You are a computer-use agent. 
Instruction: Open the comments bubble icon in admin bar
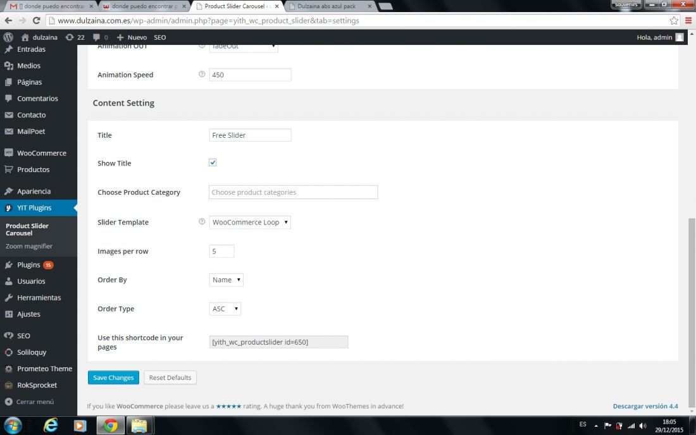pos(96,37)
